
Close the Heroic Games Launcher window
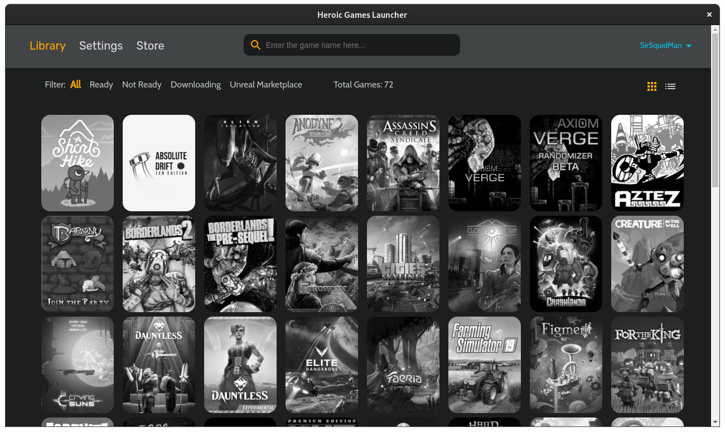[709, 15]
